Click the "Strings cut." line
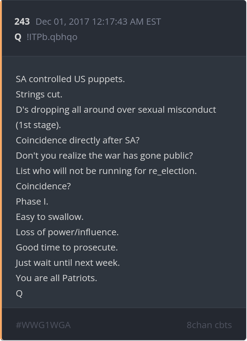This screenshot has width=247, height=341. (39, 95)
